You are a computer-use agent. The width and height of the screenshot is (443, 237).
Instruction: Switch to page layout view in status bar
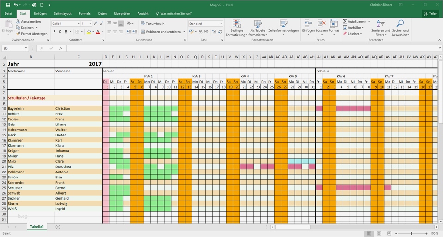point(379,234)
